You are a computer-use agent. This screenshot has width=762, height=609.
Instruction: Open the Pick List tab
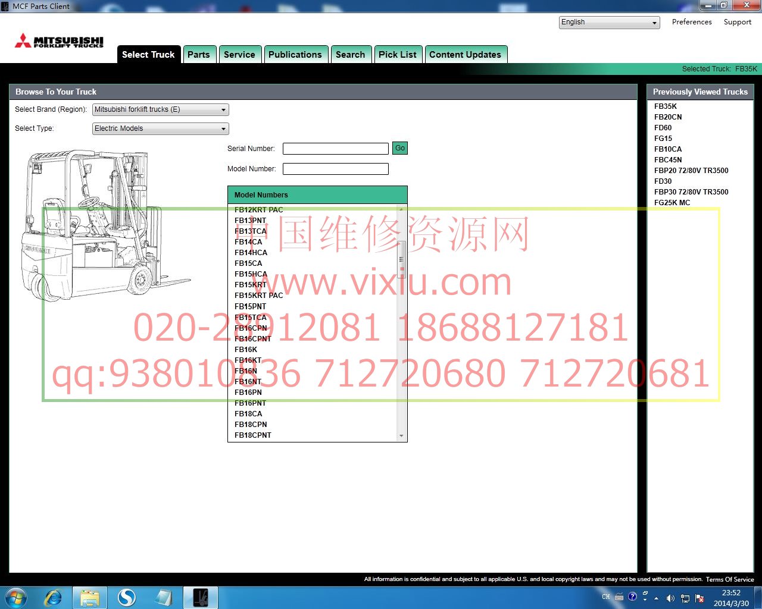click(x=398, y=55)
